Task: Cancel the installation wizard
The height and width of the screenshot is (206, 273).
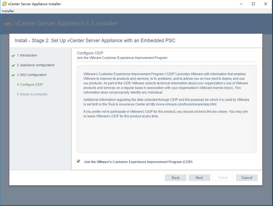Action: (247, 178)
